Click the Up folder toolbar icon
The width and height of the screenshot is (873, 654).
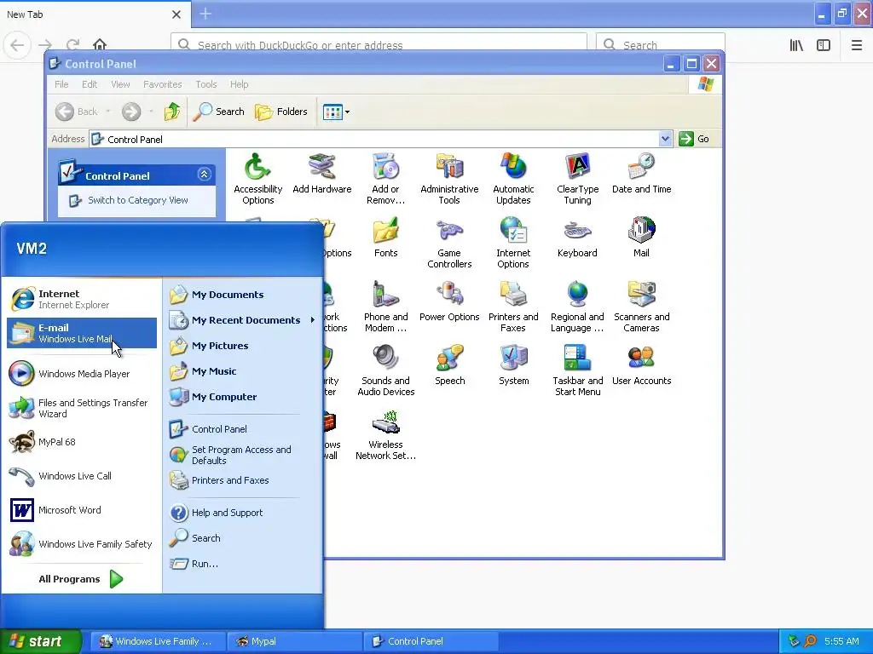point(172,112)
